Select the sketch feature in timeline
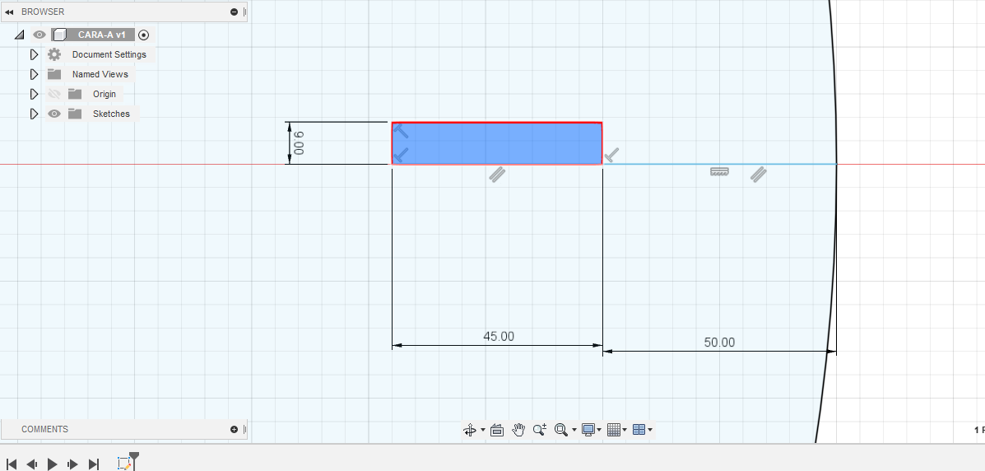The image size is (985, 471). click(x=124, y=464)
